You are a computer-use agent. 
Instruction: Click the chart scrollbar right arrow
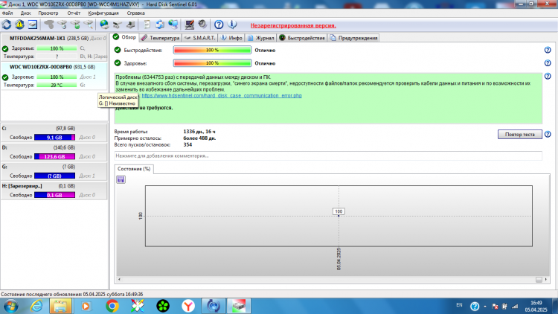(546, 280)
